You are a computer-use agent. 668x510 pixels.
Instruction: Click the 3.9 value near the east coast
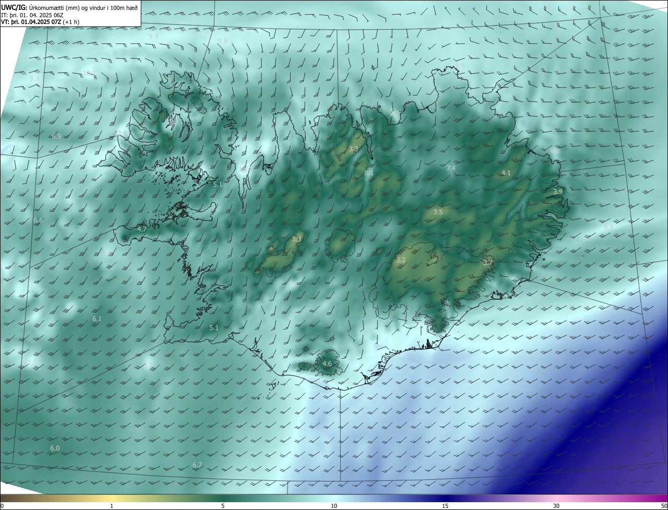click(x=558, y=191)
